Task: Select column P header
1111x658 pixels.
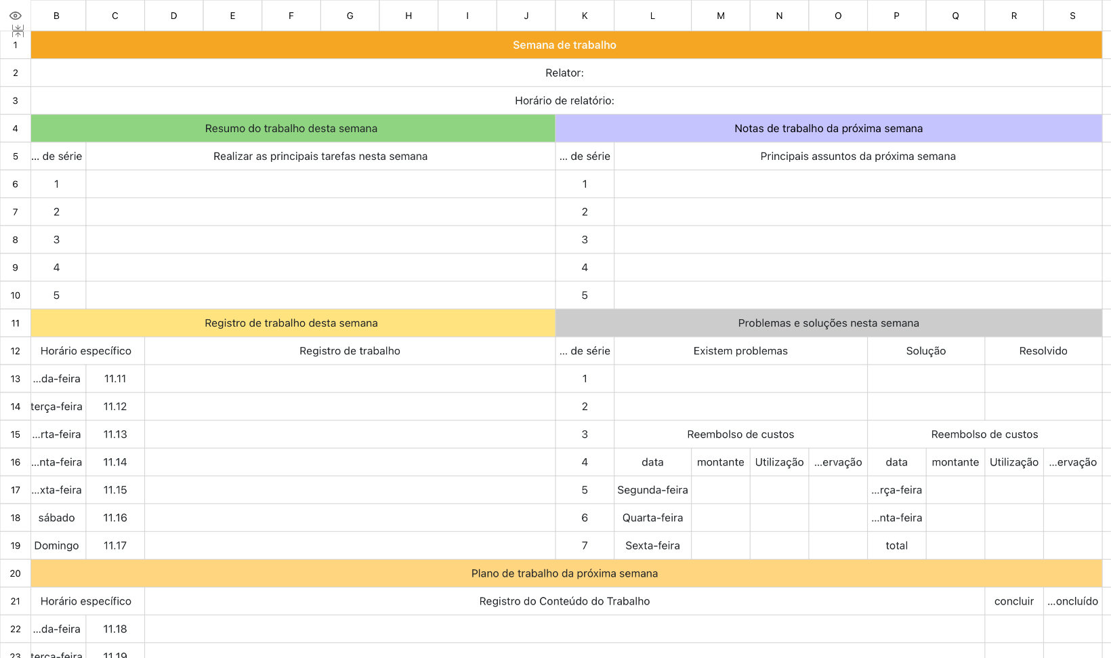Action: [x=896, y=16]
